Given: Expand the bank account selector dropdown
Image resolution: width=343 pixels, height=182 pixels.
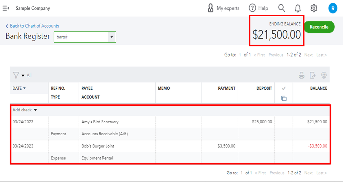Looking at the screenshot, I should (x=111, y=37).
